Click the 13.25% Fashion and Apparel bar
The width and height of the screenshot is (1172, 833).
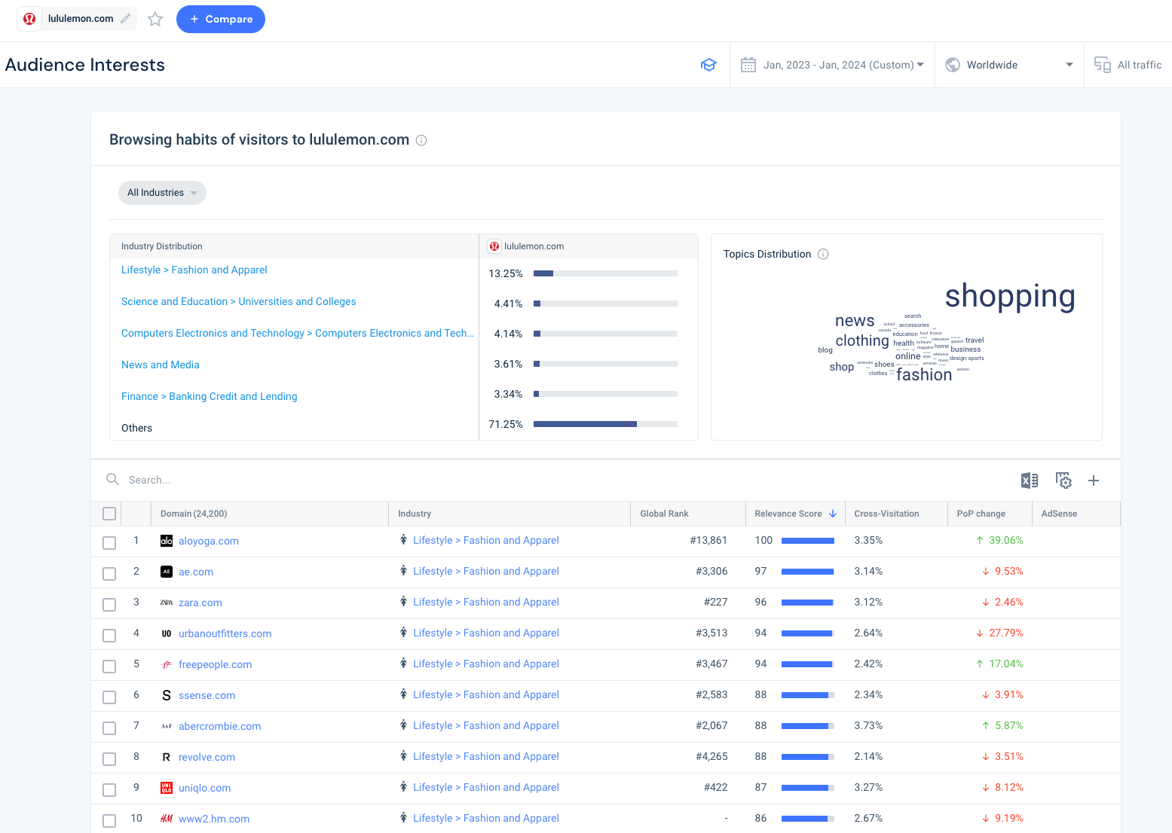[x=605, y=273]
